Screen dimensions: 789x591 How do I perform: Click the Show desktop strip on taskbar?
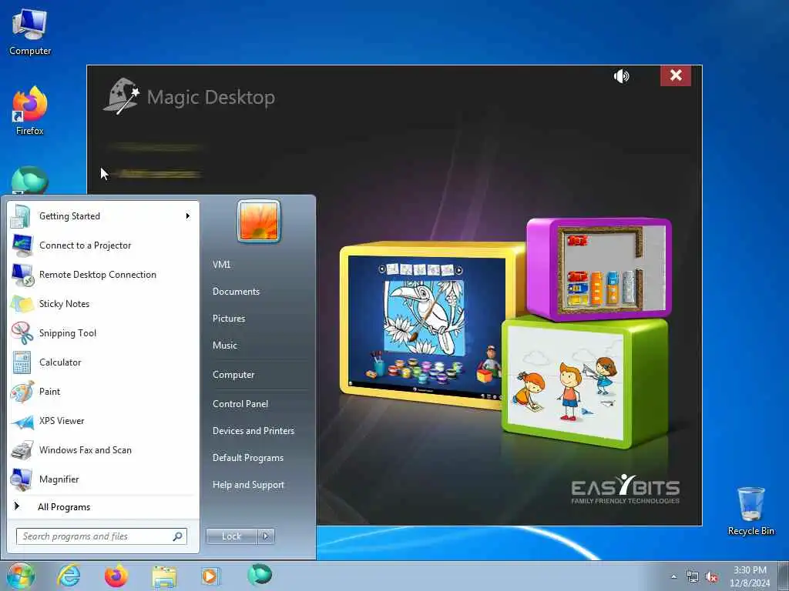pos(784,576)
